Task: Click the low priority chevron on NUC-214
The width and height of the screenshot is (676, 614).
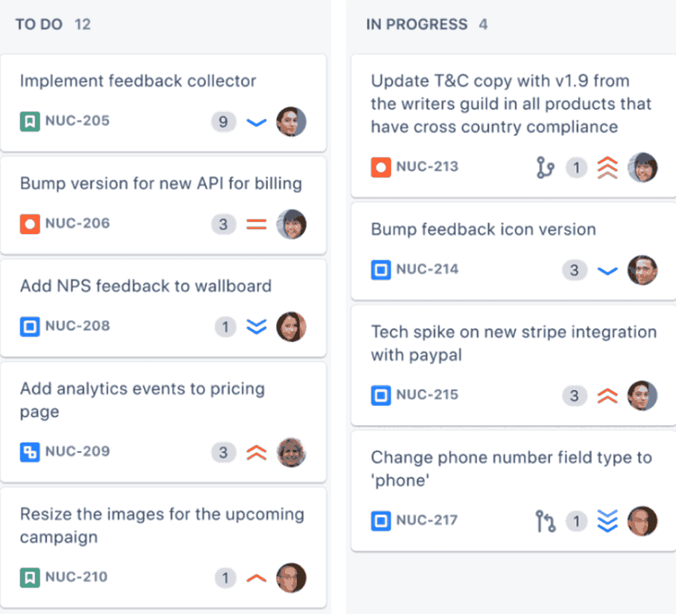Action: pos(608,270)
